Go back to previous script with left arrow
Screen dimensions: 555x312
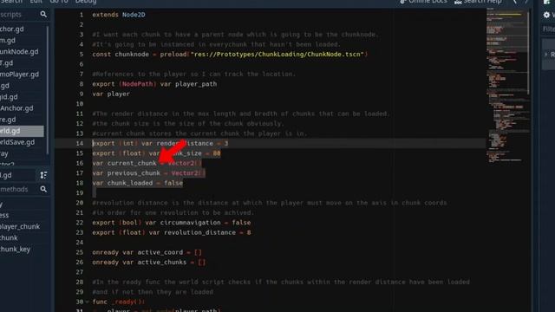(515, 2)
